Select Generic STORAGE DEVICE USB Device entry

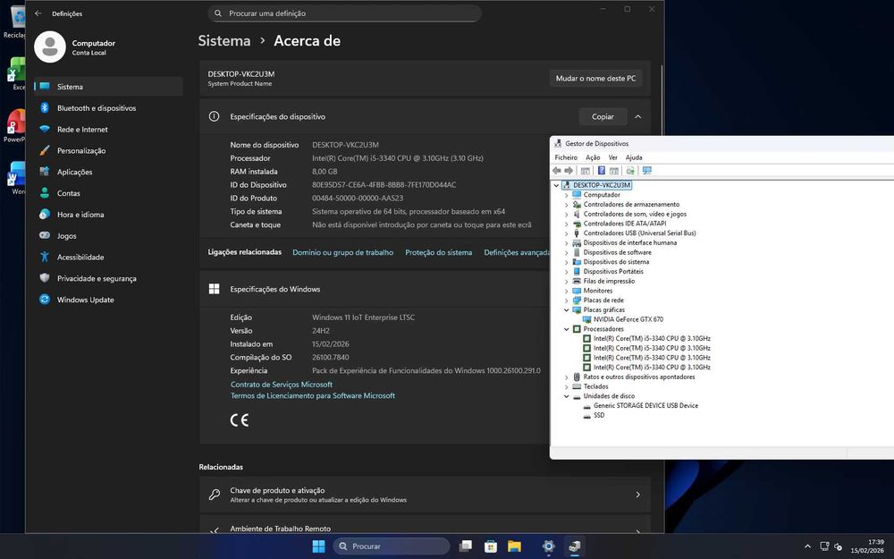point(645,405)
